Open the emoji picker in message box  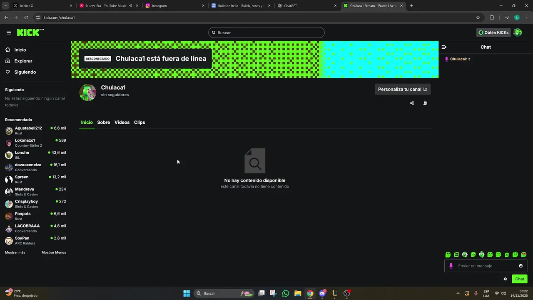521,266
